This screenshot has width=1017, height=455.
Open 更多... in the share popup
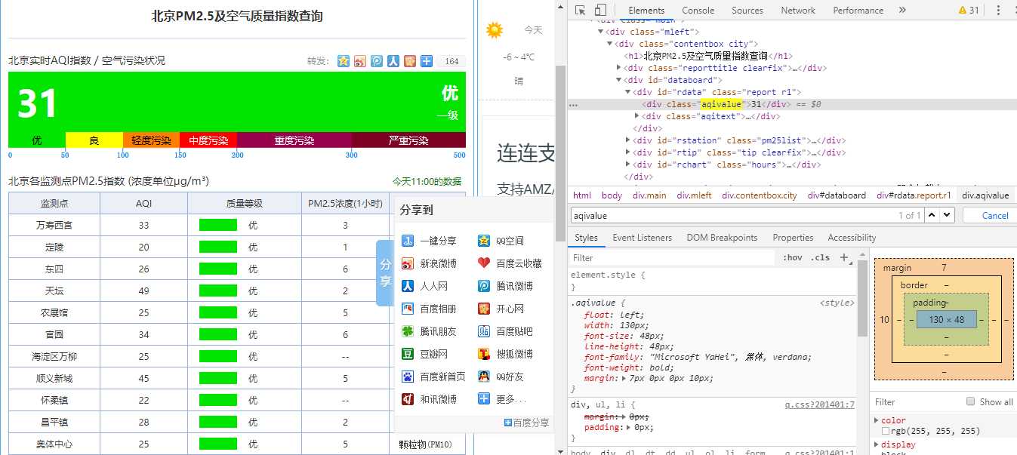pos(501,399)
